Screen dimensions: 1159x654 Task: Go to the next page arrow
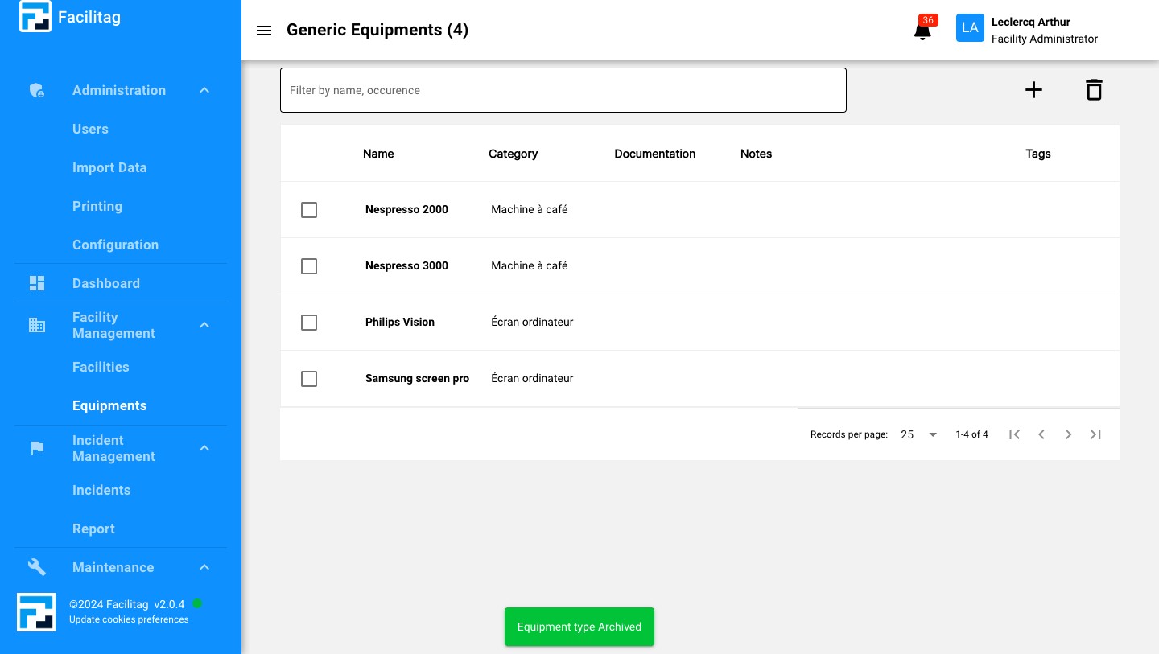(x=1068, y=434)
